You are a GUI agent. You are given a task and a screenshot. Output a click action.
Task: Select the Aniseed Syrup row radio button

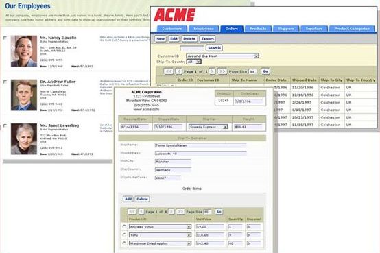[x=124, y=226]
